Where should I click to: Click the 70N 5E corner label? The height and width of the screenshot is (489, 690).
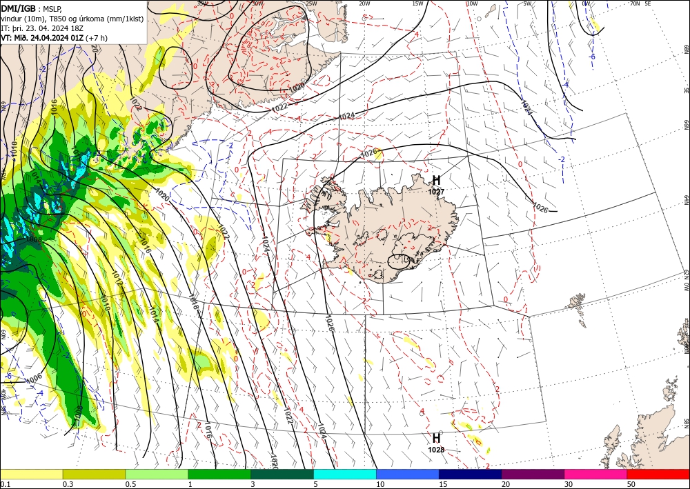[x=640, y=3]
